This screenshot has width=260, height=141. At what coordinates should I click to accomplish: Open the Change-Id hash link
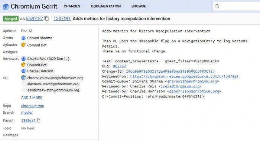170,71
